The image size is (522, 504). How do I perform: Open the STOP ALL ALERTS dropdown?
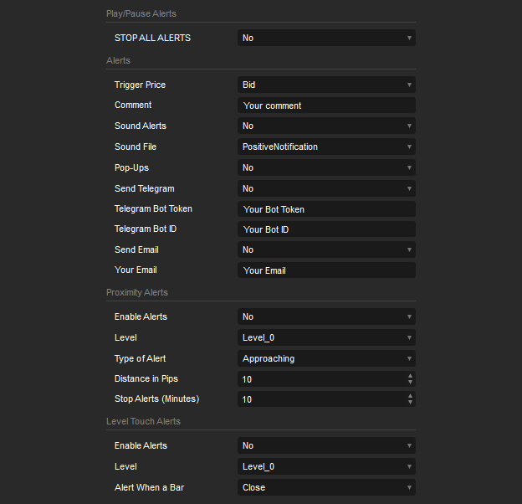coord(326,38)
